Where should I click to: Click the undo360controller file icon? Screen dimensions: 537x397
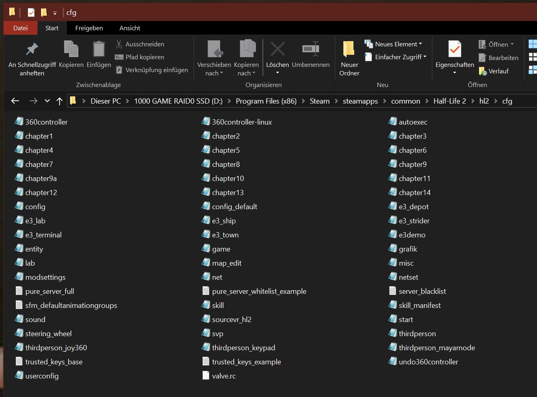coord(392,361)
